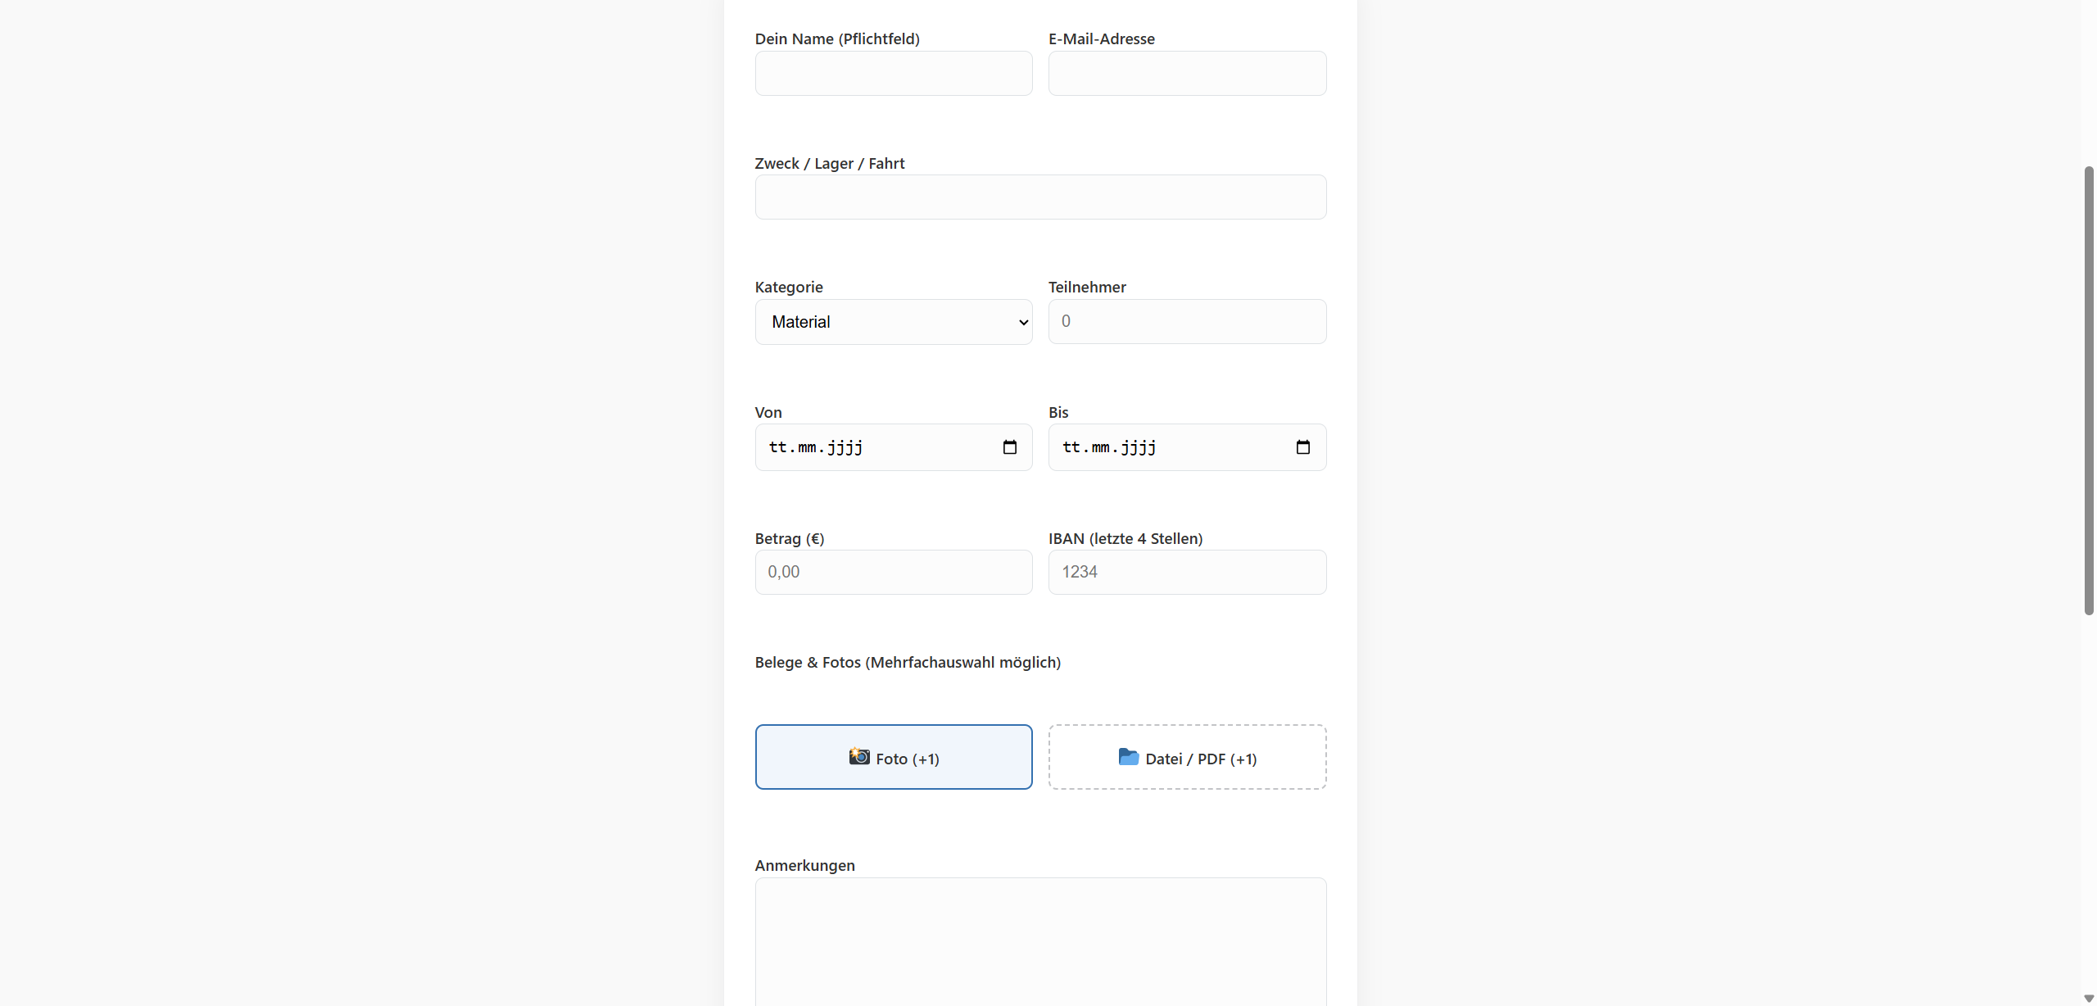Expand the Kategorie selection chevron

(1021, 322)
